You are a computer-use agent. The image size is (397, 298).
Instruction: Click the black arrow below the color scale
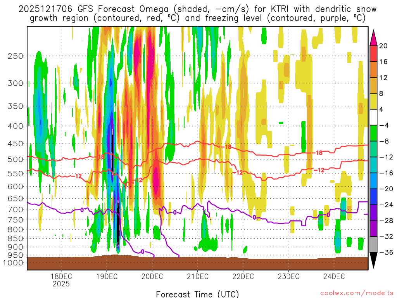374,260
